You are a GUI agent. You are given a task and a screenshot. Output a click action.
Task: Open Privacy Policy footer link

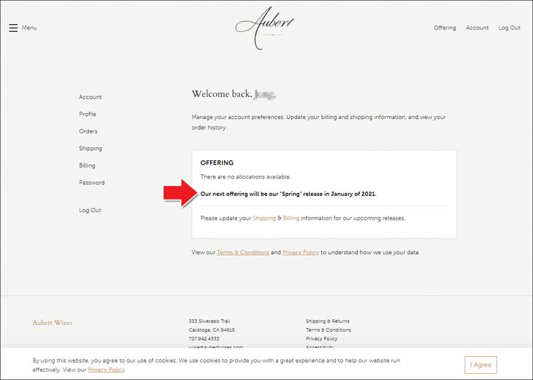[x=322, y=339]
